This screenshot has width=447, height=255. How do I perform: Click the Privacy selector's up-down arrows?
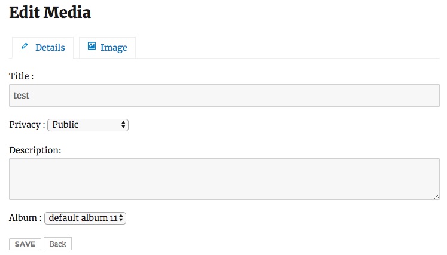[x=123, y=125]
